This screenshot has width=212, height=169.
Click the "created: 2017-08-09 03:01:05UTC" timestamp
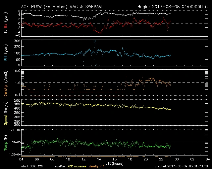(x=181, y=166)
